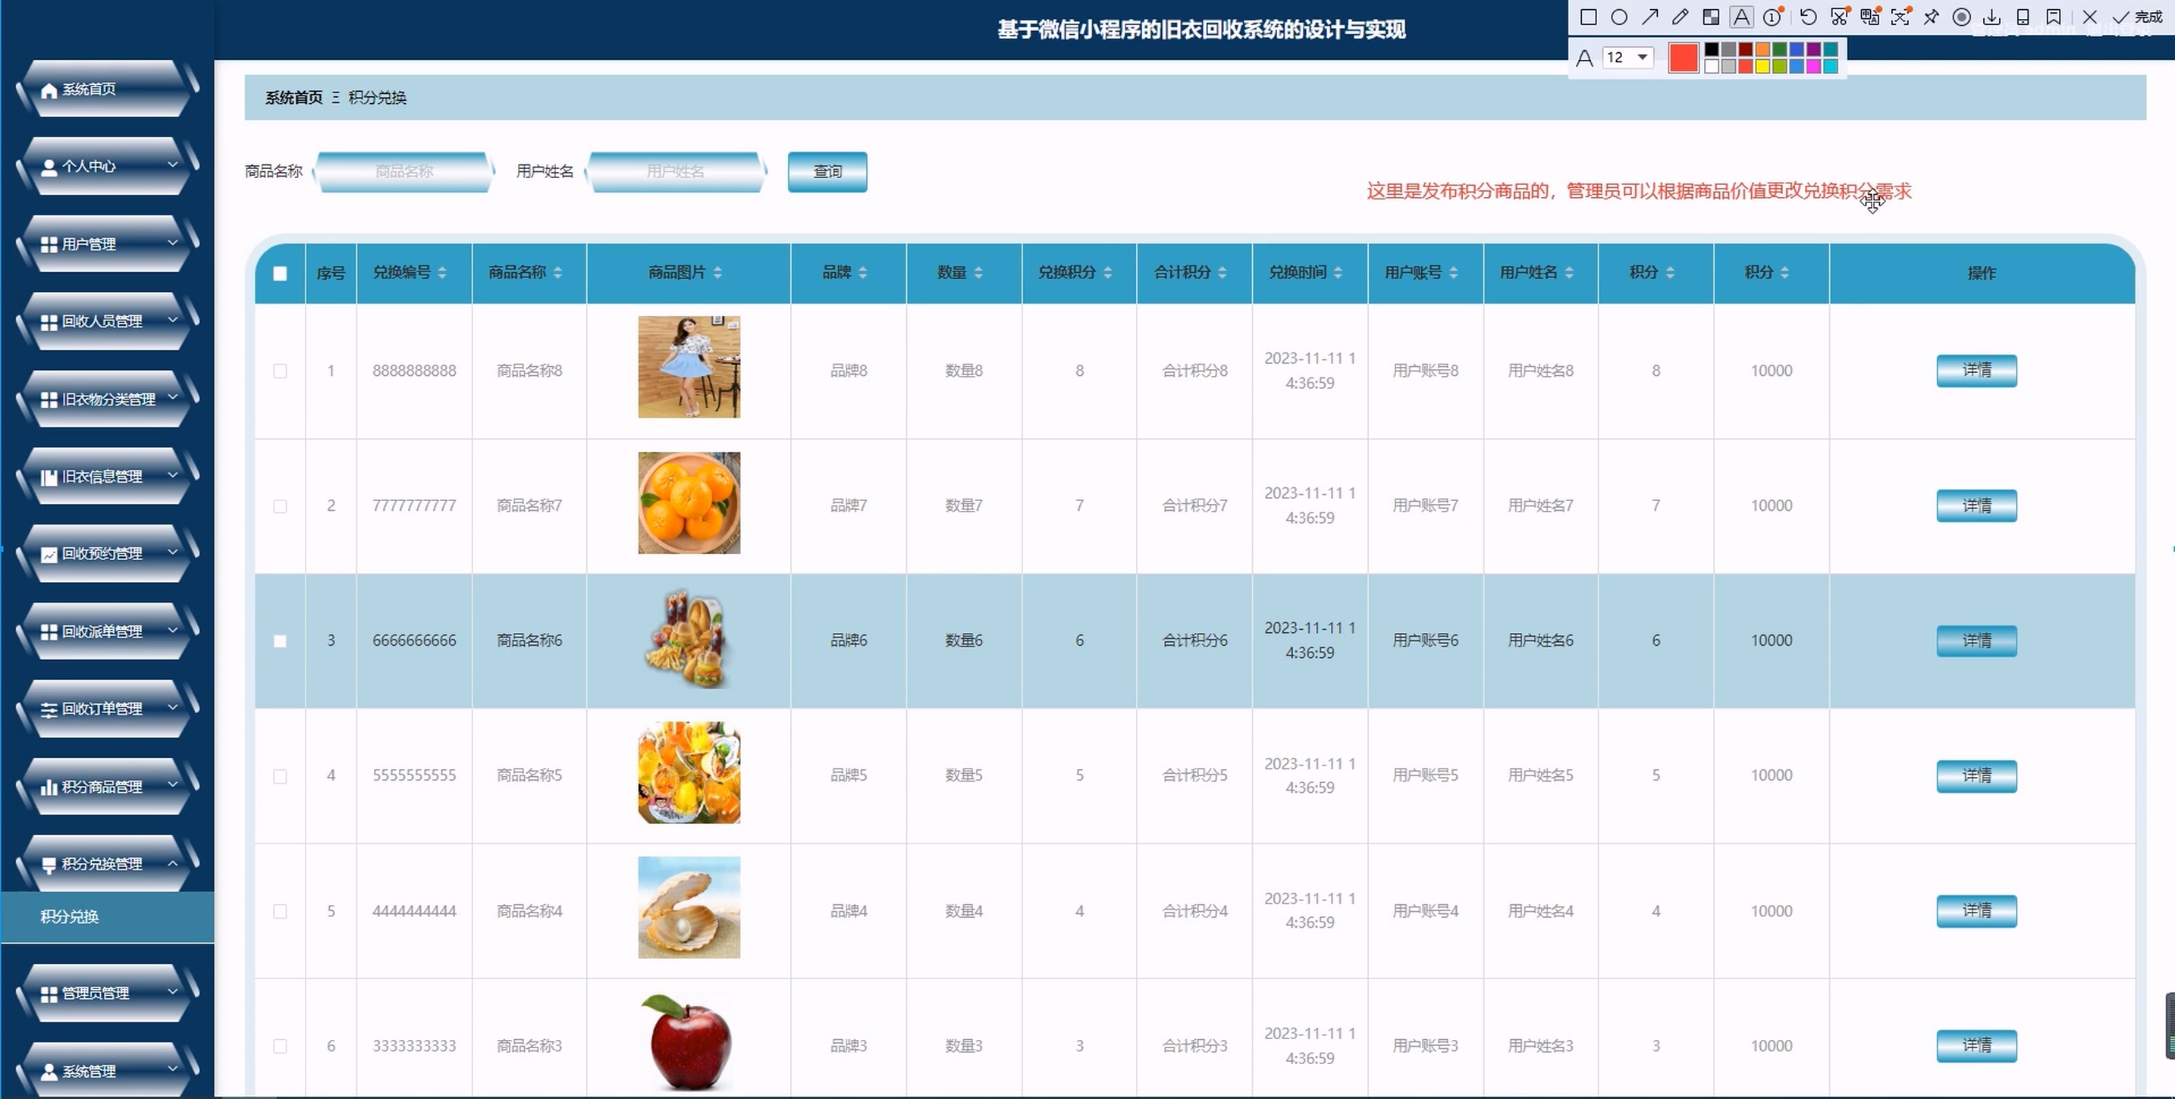Screen dimensions: 2175x1099
Task: Open 系统首页 in the sidebar
Action: (x=107, y=89)
